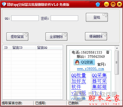Close the window with X button
This screenshot has width=123, height=107.
(x=119, y=4)
